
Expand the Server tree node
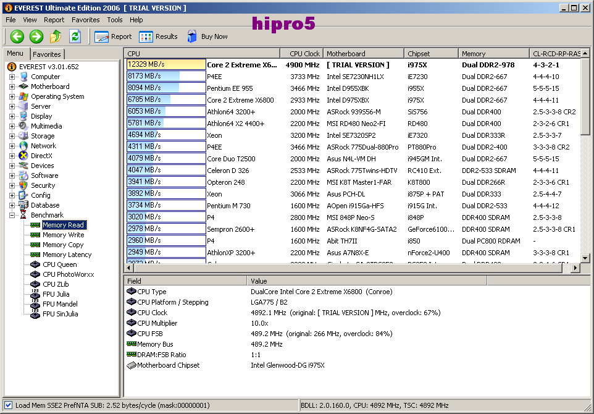point(12,106)
